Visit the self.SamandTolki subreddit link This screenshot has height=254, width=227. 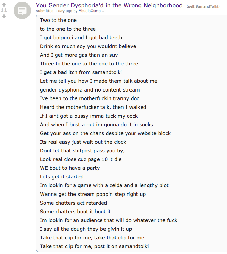(203, 6)
